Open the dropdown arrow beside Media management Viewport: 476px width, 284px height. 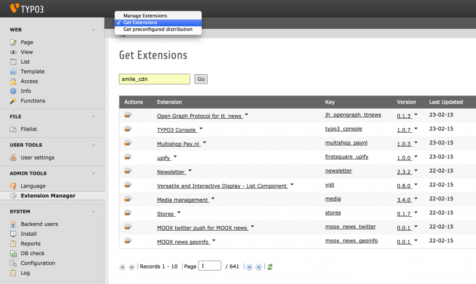pos(213,199)
